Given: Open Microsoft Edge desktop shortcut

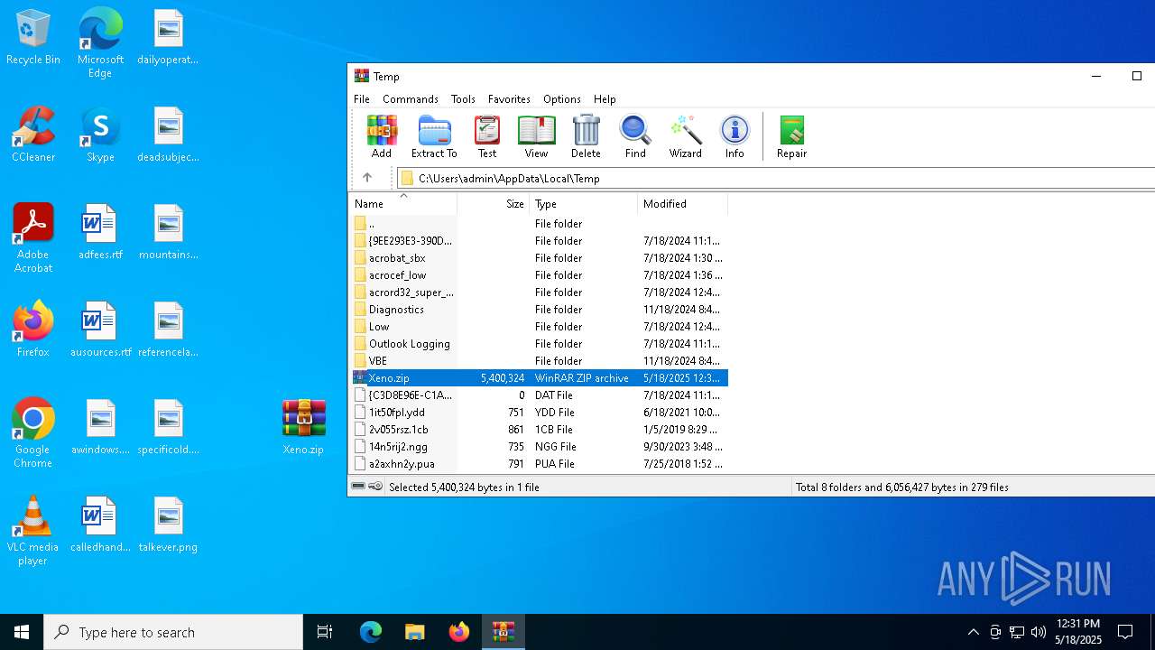Looking at the screenshot, I should click(x=100, y=43).
